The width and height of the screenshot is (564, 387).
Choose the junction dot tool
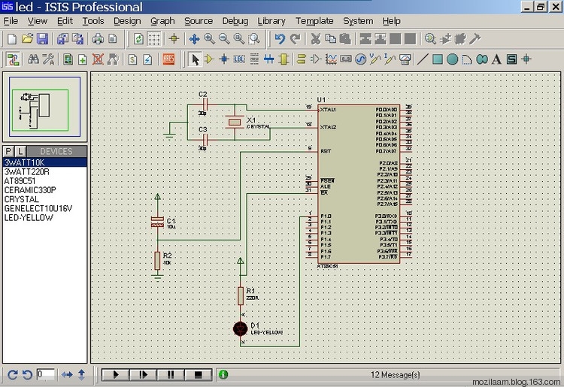[224, 59]
